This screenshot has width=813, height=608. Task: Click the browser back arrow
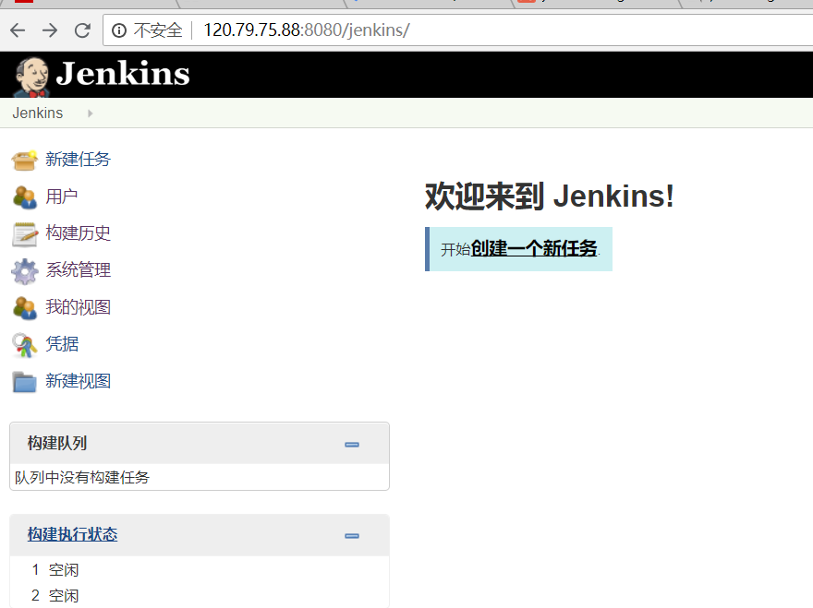click(x=18, y=30)
